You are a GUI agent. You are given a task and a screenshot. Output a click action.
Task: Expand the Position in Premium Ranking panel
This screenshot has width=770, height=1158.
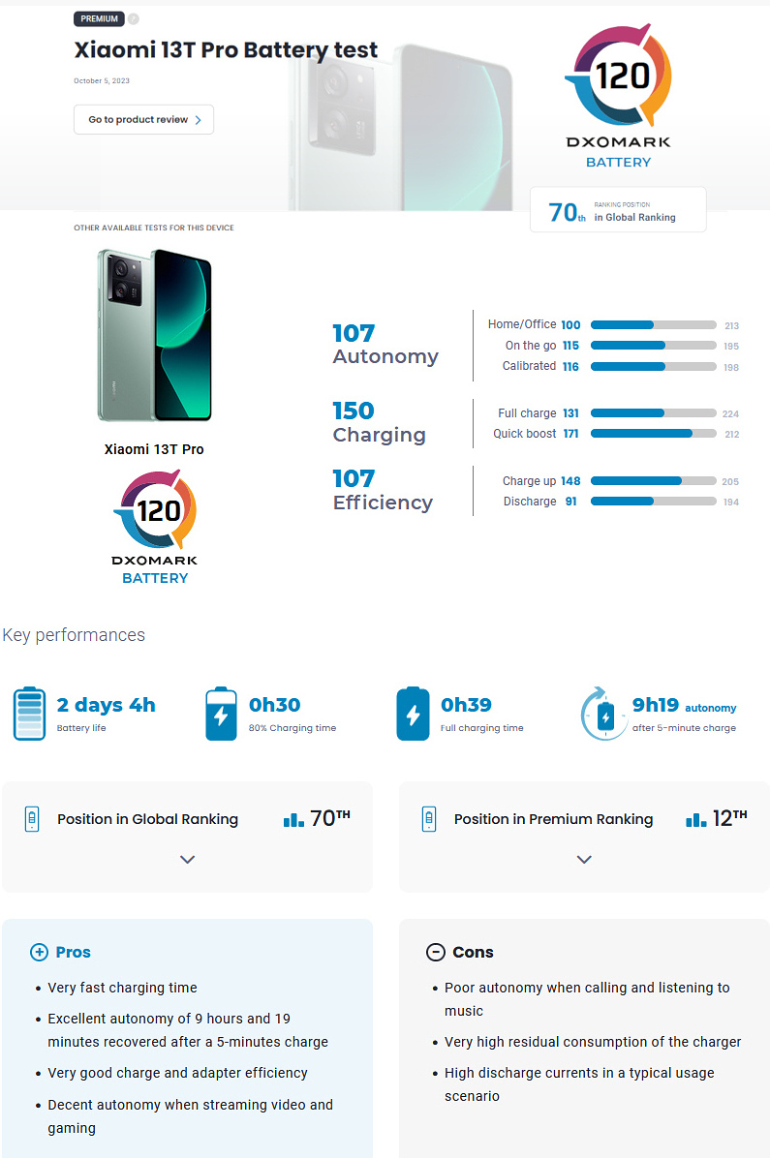point(584,859)
